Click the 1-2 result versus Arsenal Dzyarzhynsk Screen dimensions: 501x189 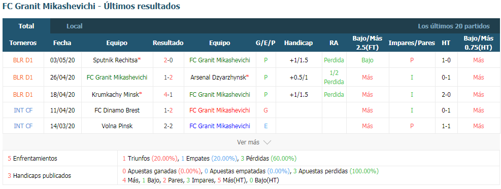click(168, 77)
